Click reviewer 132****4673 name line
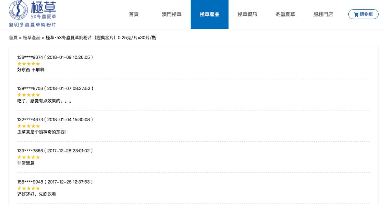385x205 pixels. coord(55,119)
